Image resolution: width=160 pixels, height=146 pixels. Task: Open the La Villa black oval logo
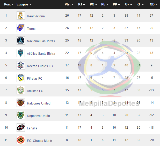tap(21, 128)
